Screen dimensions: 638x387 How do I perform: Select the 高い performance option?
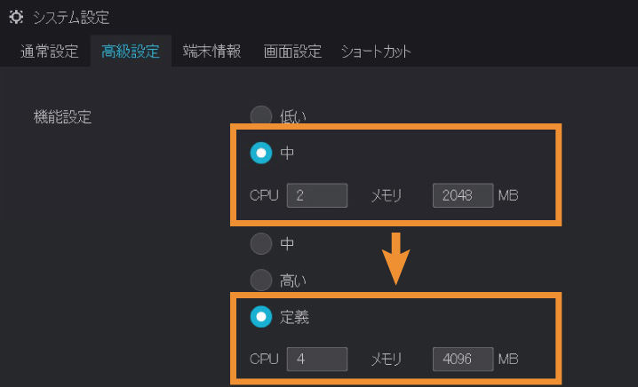(260, 280)
